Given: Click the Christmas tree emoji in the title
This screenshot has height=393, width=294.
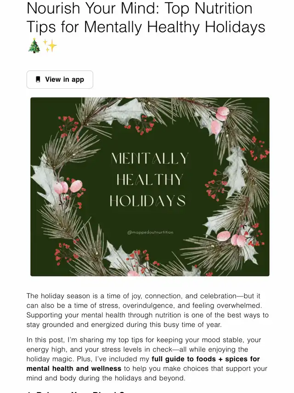Looking at the screenshot, I should pos(34,46).
